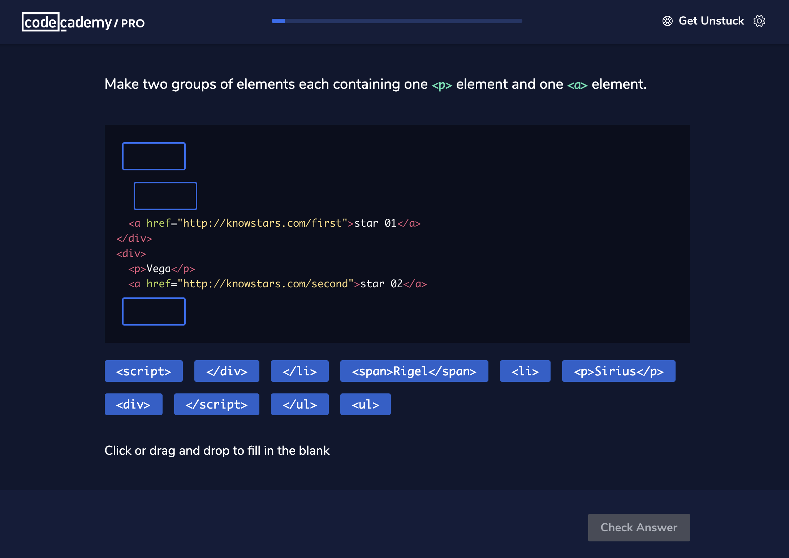
Task: Go to Codecademy PRO logo home
Action: click(x=83, y=22)
